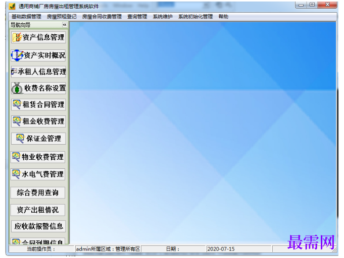
Task: Collapse the 导航向导 panel with the double chevron
Action: tap(65, 25)
